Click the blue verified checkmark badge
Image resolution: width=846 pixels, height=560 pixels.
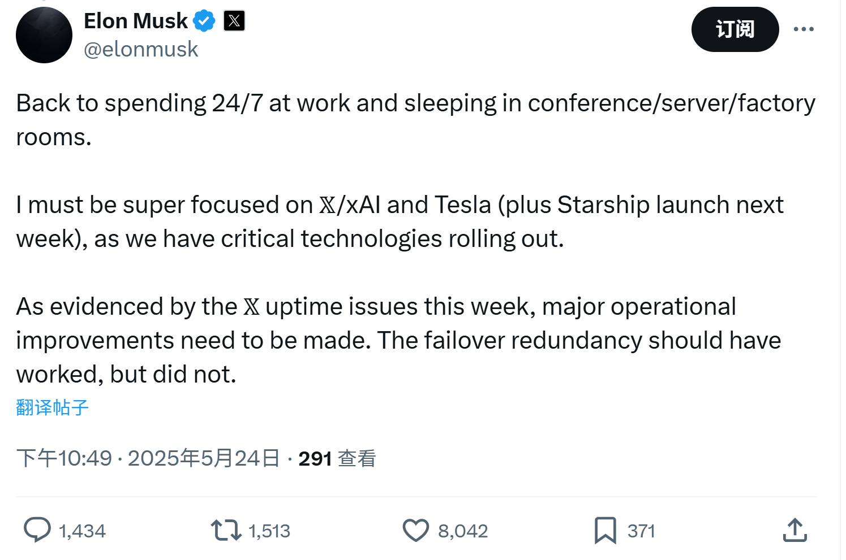pos(204,21)
